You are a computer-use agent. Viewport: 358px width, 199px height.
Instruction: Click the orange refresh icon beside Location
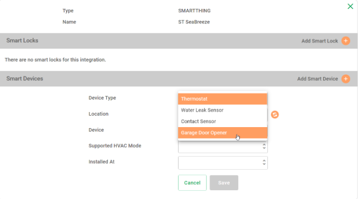[x=275, y=115]
